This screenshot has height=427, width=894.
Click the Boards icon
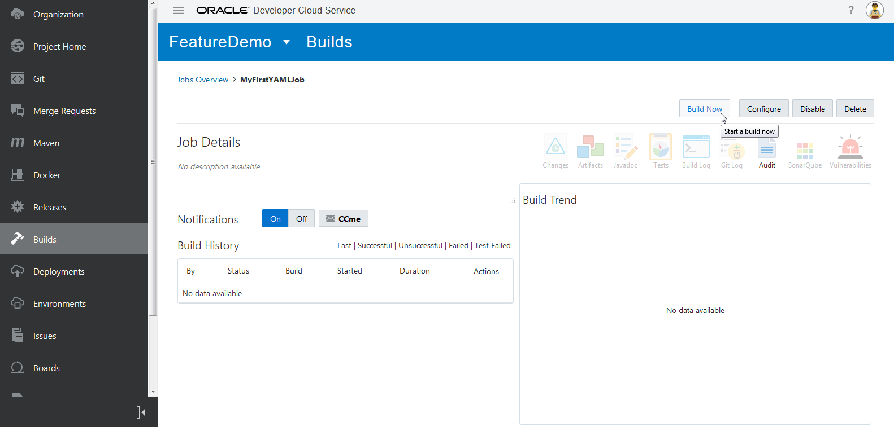tap(18, 368)
